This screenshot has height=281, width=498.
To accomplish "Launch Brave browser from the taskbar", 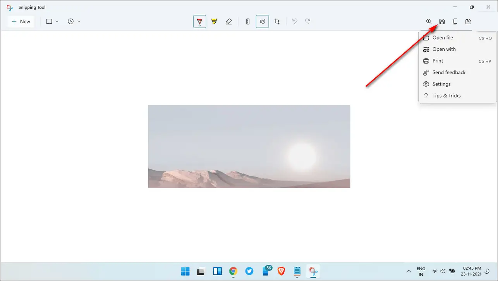I will click(x=281, y=271).
